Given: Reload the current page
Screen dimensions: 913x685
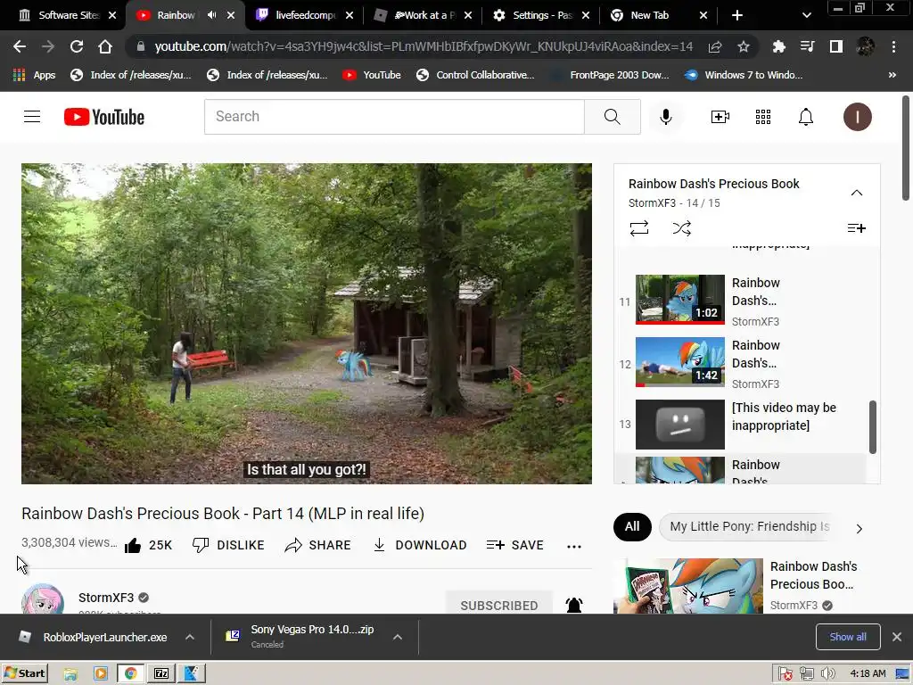Looking at the screenshot, I should click(77, 46).
